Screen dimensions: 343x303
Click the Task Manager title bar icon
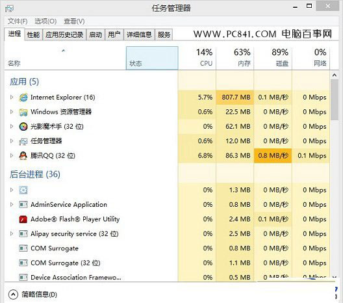(x=9, y=8)
